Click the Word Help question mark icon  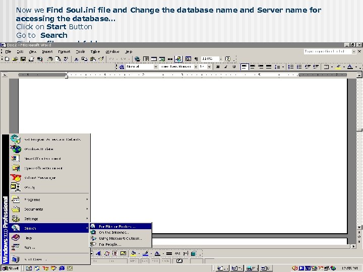tap(227, 59)
